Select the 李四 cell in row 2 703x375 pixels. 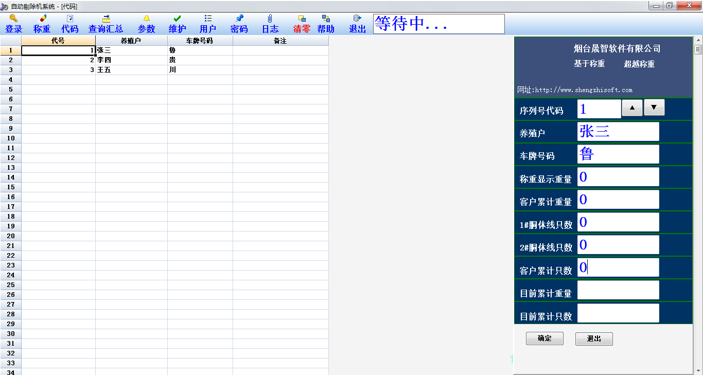[x=131, y=60]
